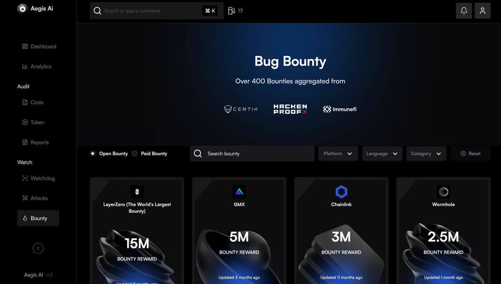
Task: Click the Analytics bar chart icon
Action: click(25, 66)
